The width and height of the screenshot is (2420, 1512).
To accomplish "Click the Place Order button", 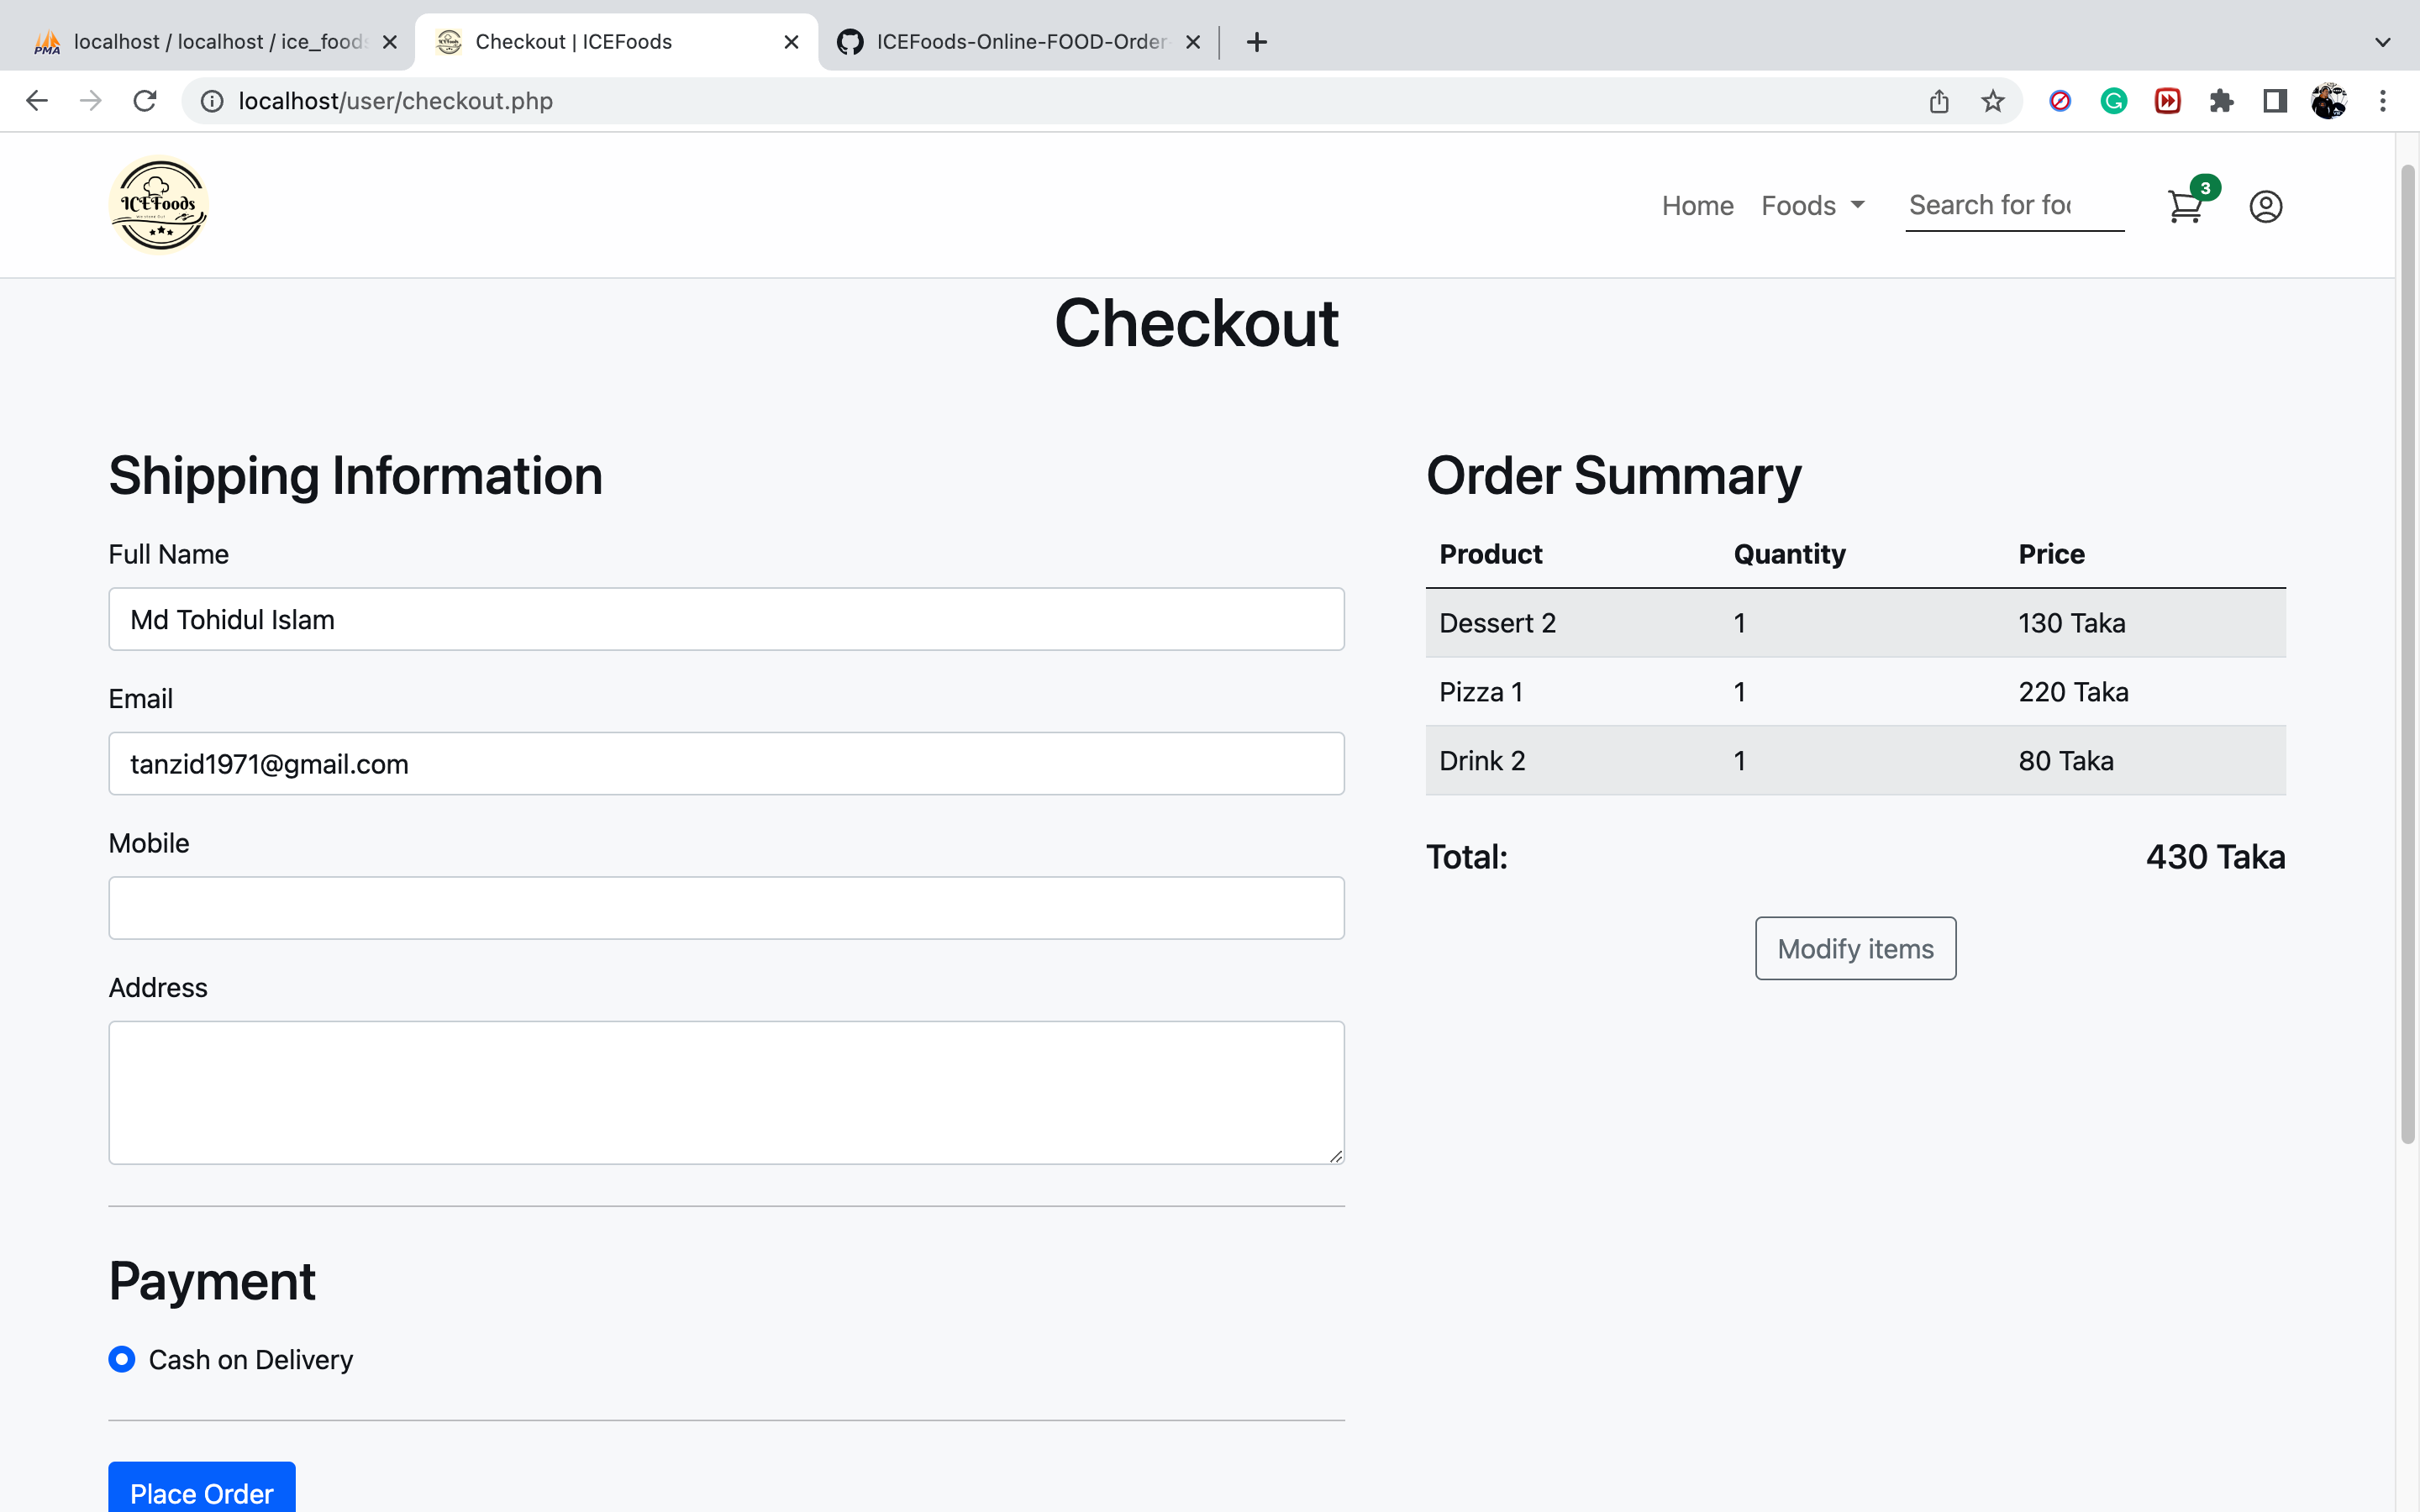I will click(x=201, y=1492).
